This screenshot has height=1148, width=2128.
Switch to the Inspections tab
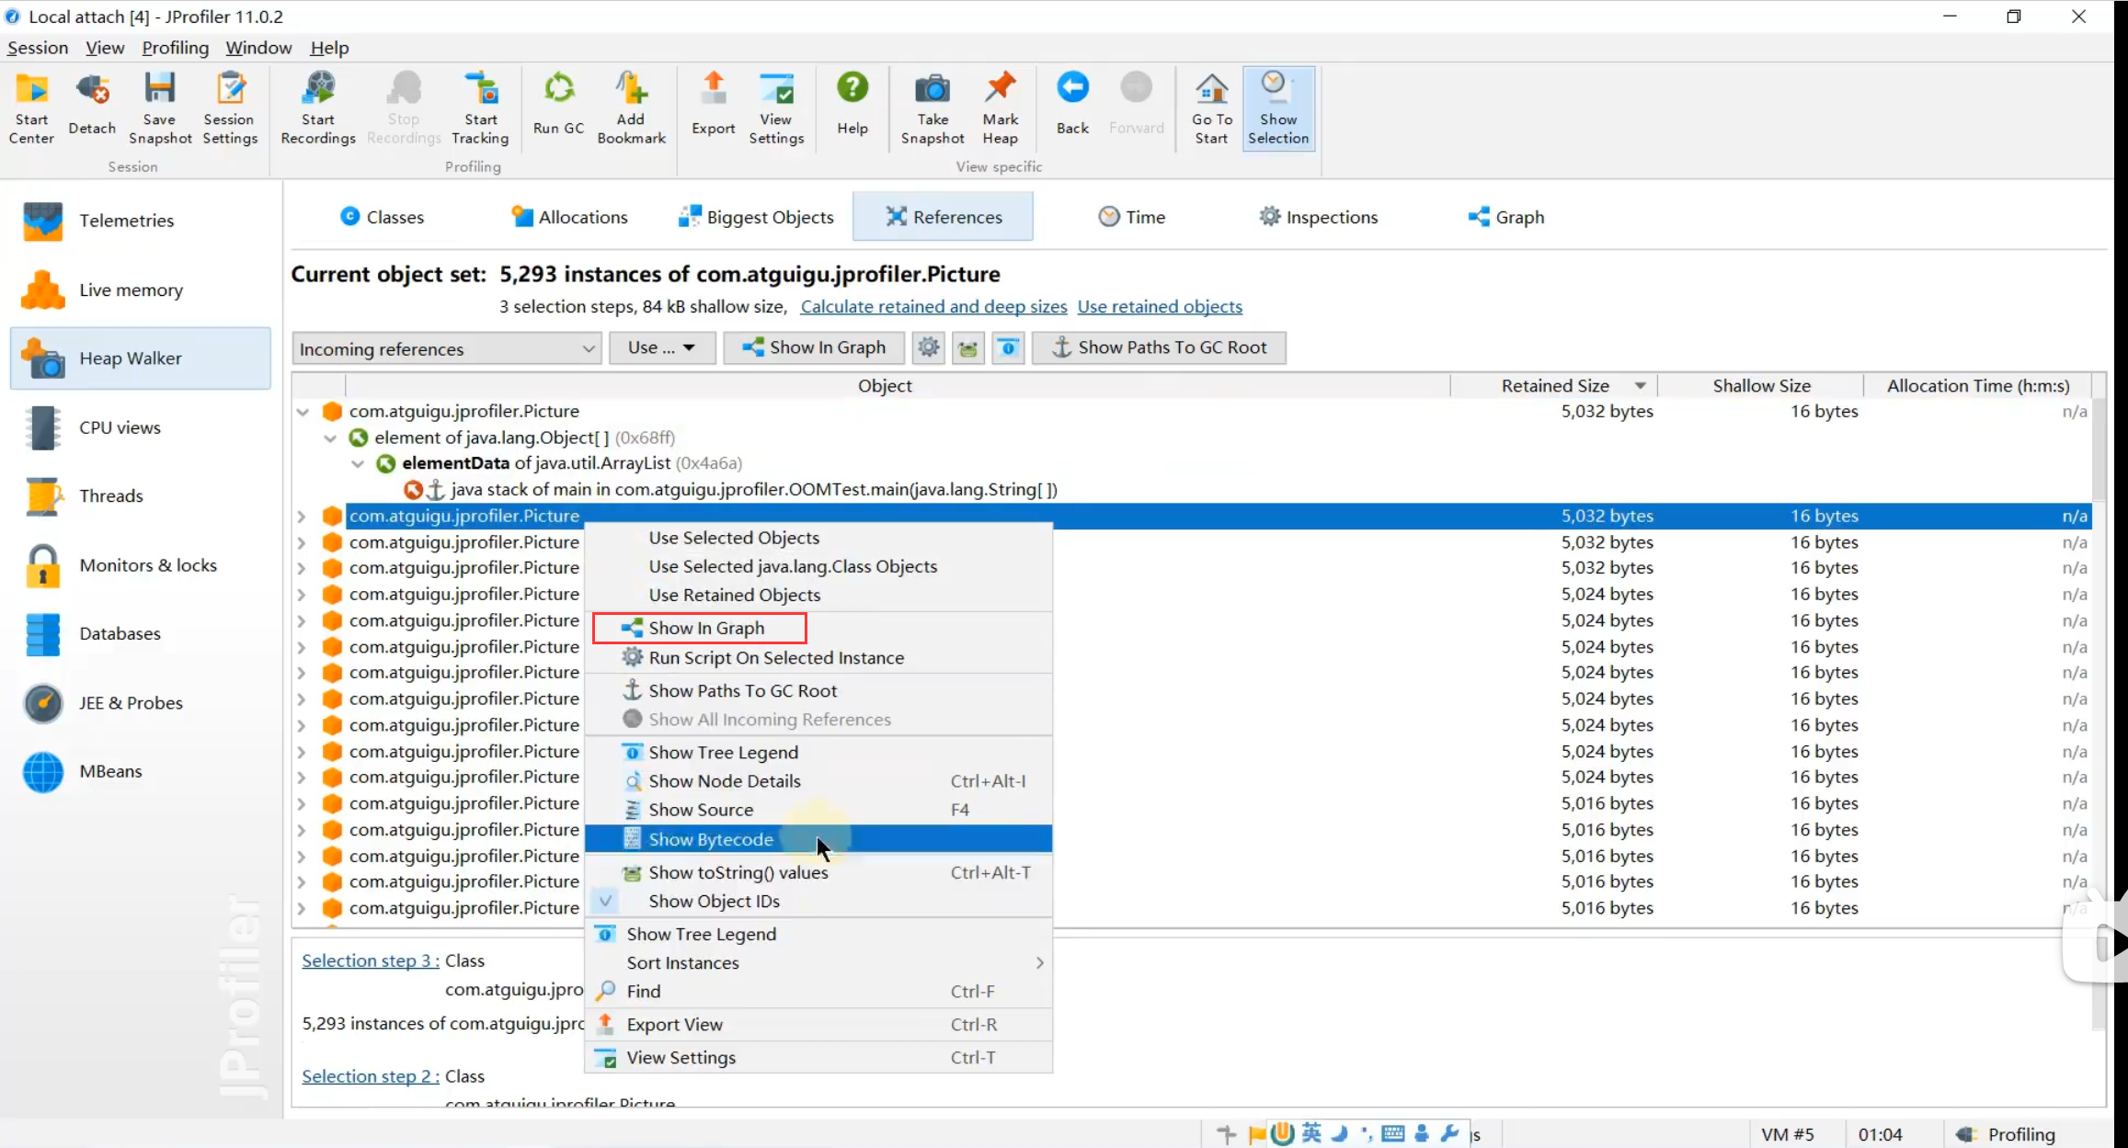pos(1318,217)
